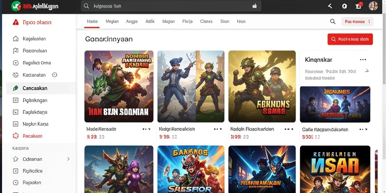386x193 pixels.
Task: Click the red icon beside Racakaon
Action: coord(15,136)
